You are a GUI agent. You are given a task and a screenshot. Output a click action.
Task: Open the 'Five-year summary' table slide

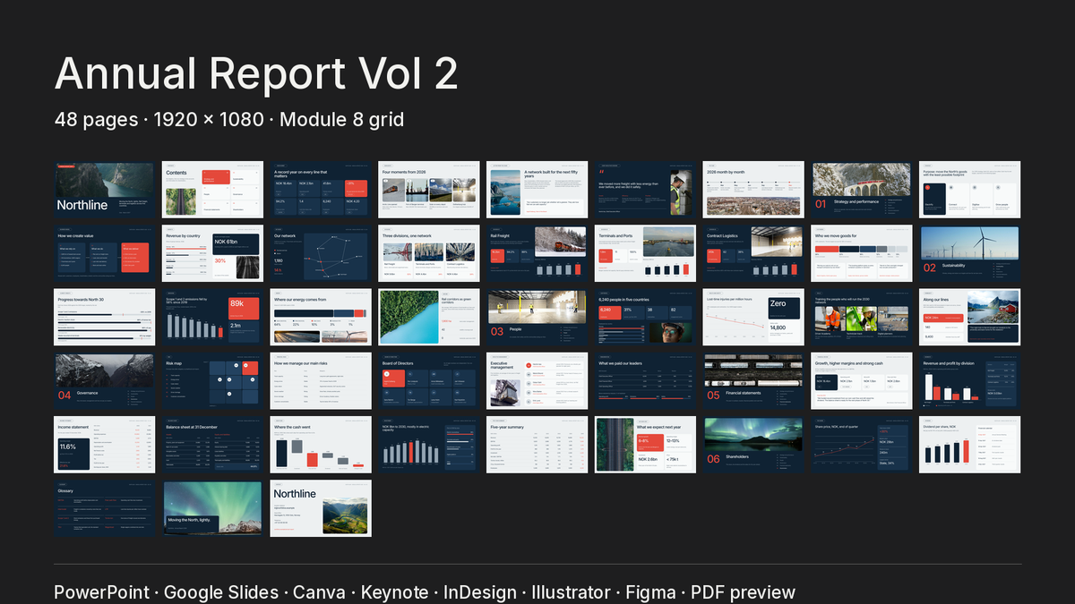click(x=537, y=445)
